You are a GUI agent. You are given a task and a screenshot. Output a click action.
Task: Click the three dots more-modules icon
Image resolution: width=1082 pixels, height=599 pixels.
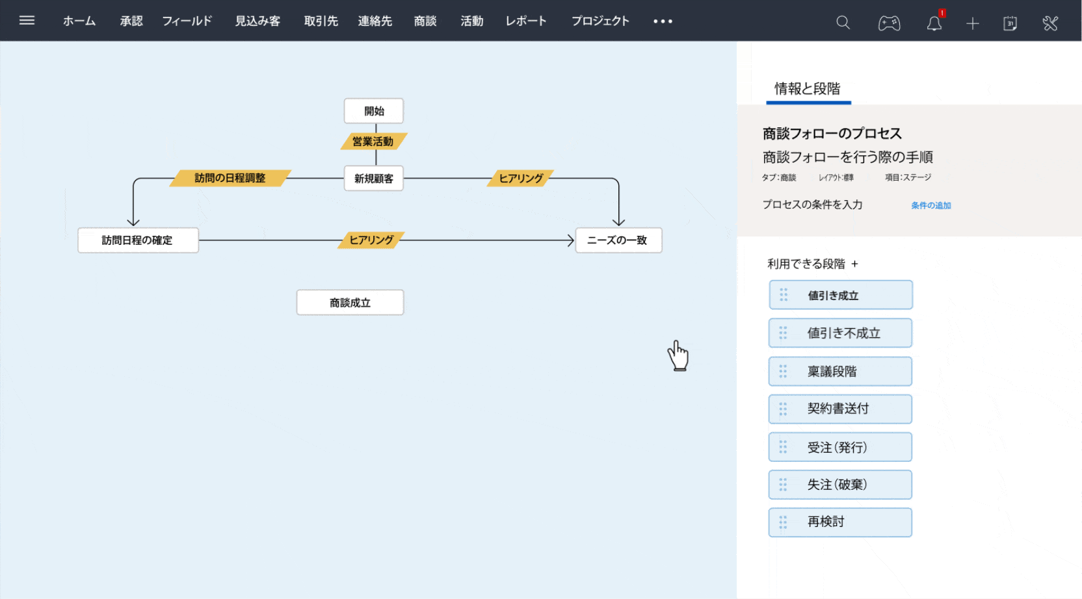pos(663,21)
